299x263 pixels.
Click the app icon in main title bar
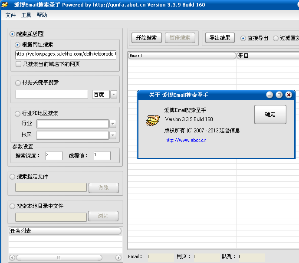pos(5,5)
